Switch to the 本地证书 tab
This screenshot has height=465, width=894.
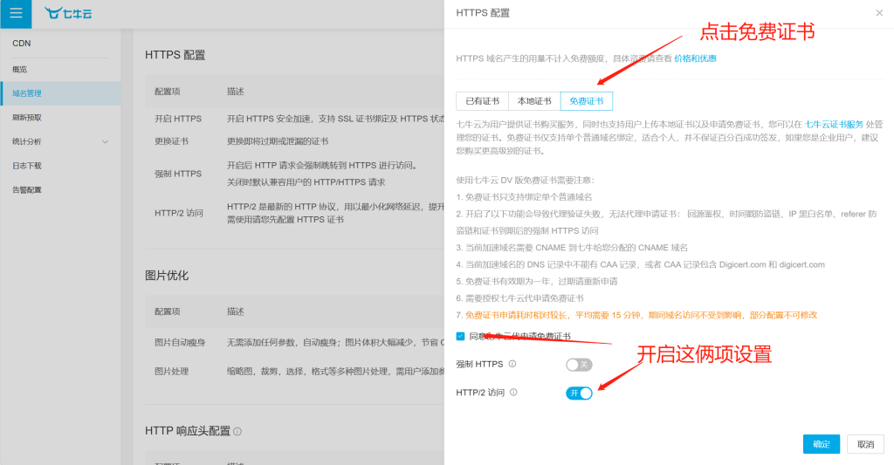pyautogui.click(x=534, y=101)
